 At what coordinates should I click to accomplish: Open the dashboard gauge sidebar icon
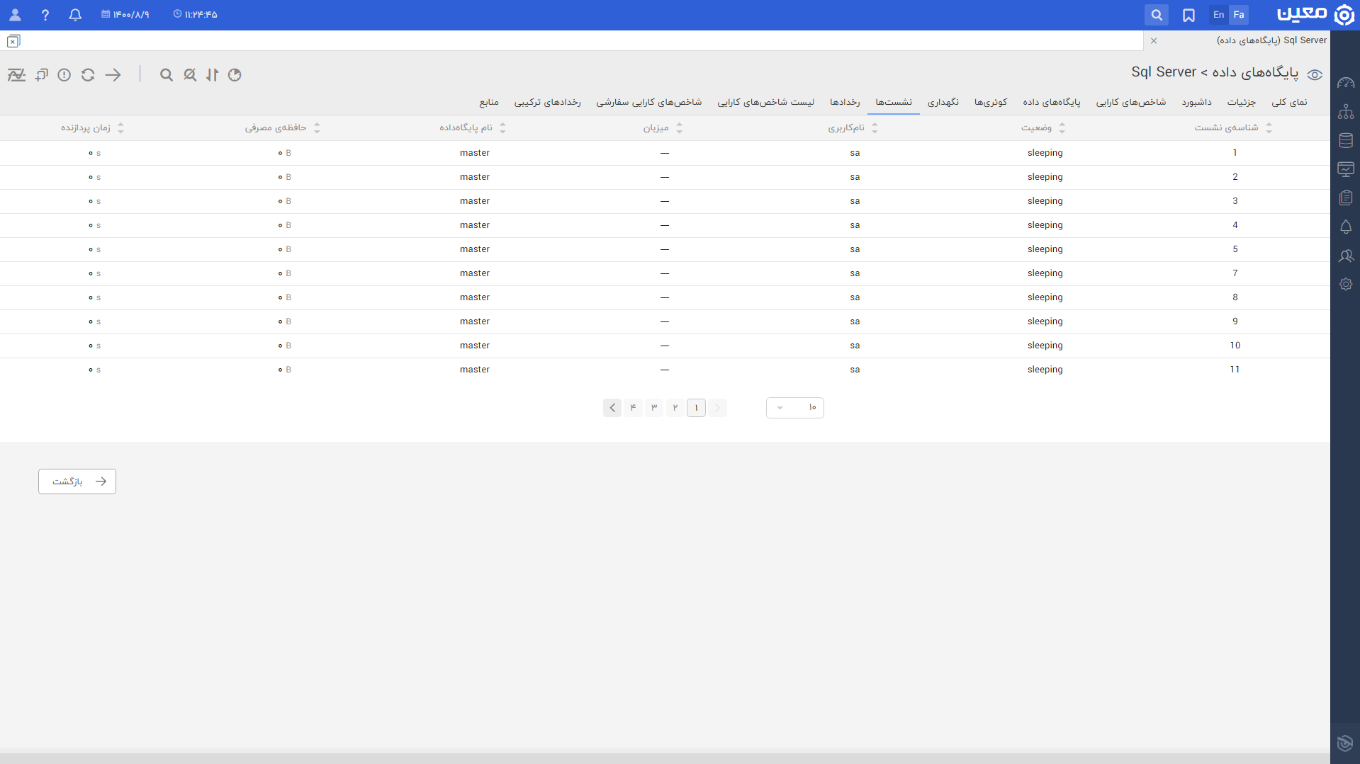tap(1346, 83)
